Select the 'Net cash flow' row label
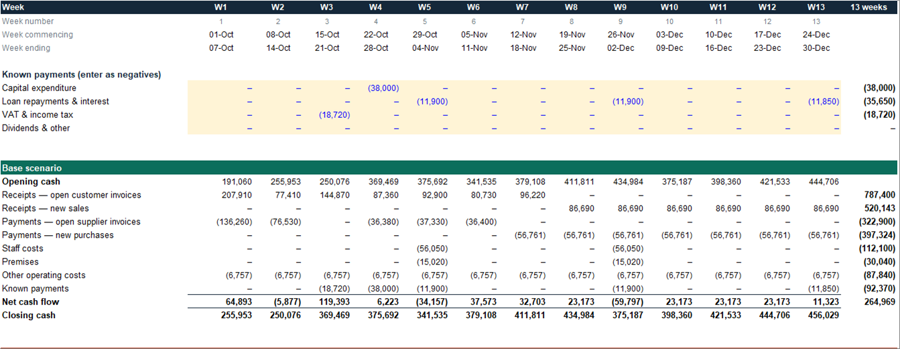The width and height of the screenshot is (900, 349). click(x=30, y=302)
